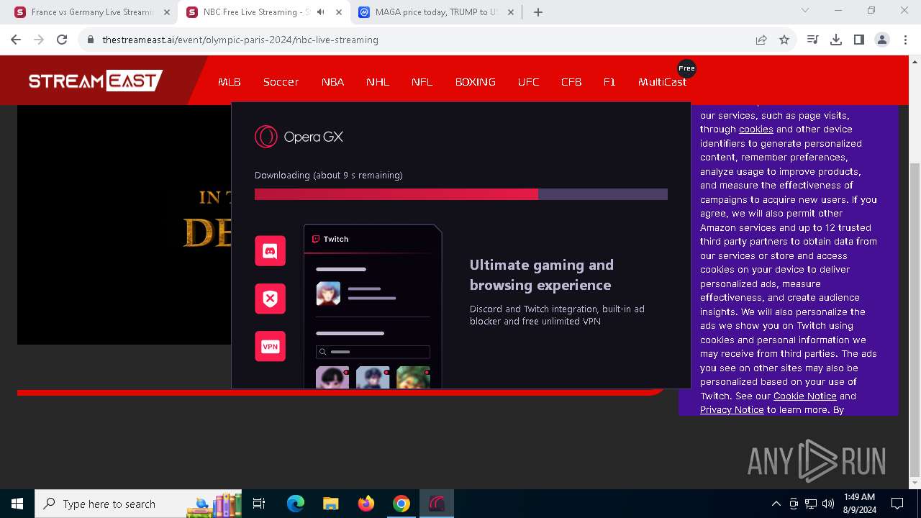This screenshot has width=921, height=518.
Task: Open the notification center icon
Action: click(897, 504)
